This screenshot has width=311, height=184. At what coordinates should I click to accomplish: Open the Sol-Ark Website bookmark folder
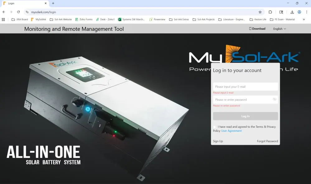[x=61, y=19]
